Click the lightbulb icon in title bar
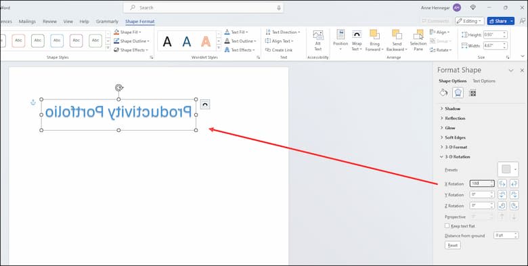The image size is (528, 266). [x=473, y=7]
